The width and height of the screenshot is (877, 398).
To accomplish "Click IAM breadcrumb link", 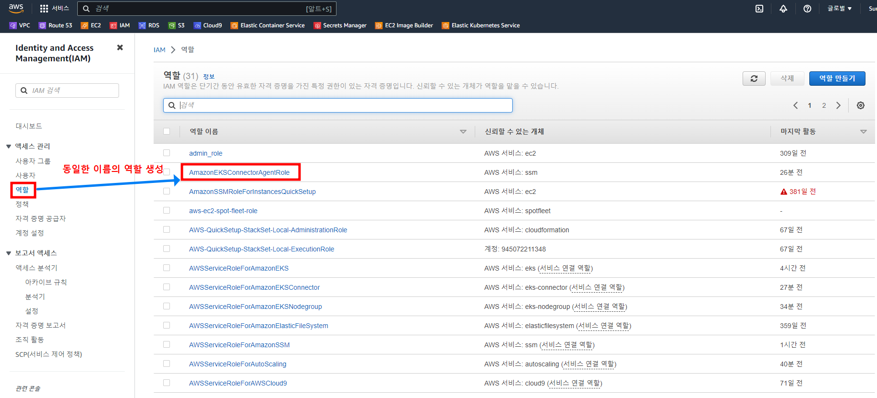I will coord(159,50).
